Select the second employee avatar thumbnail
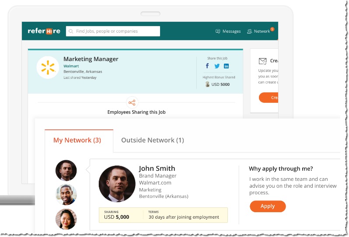 66,194
